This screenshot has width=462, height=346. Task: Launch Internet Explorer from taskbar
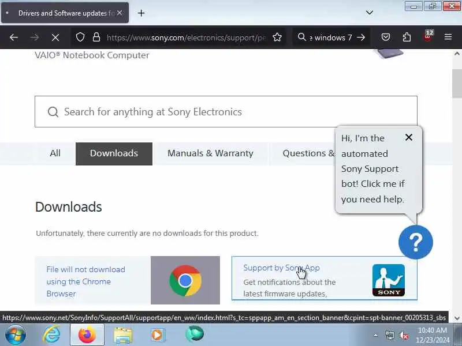pos(51,334)
